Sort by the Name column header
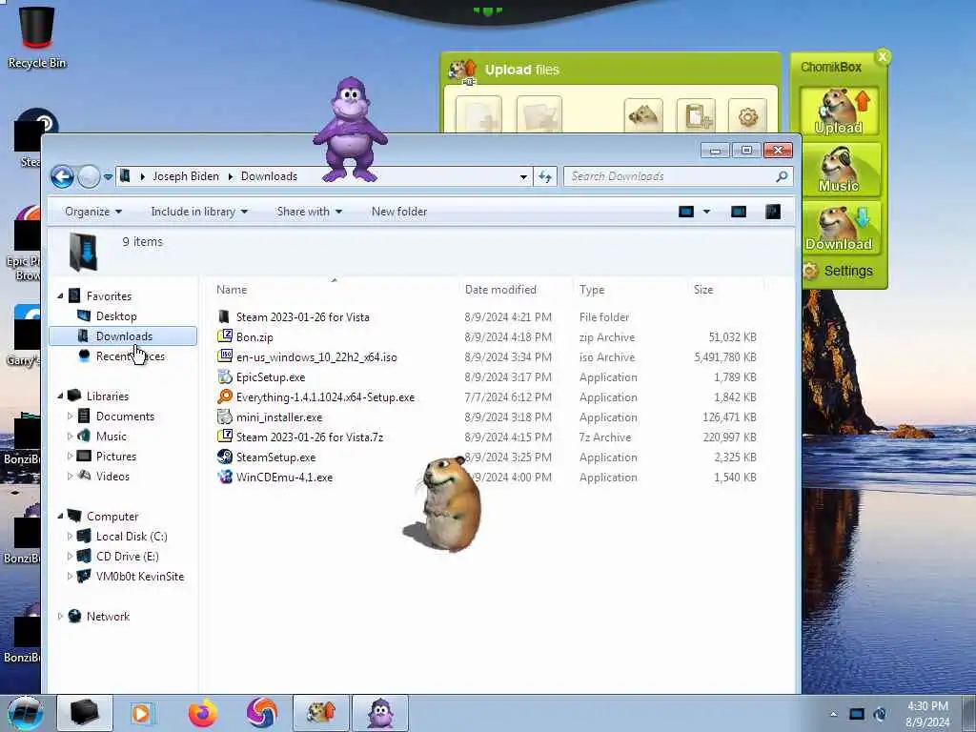The width and height of the screenshot is (976, 732). (334, 290)
